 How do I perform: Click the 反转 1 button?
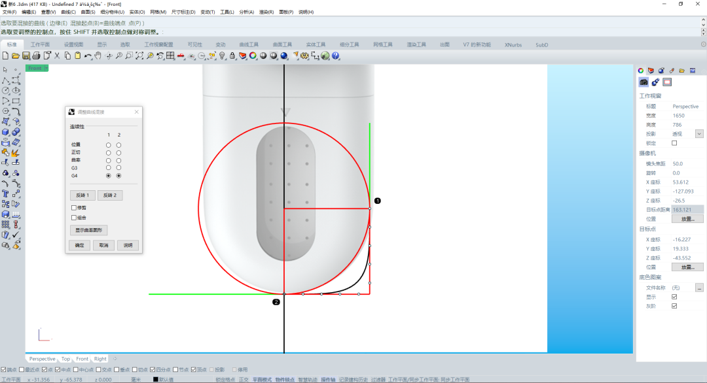click(x=82, y=195)
